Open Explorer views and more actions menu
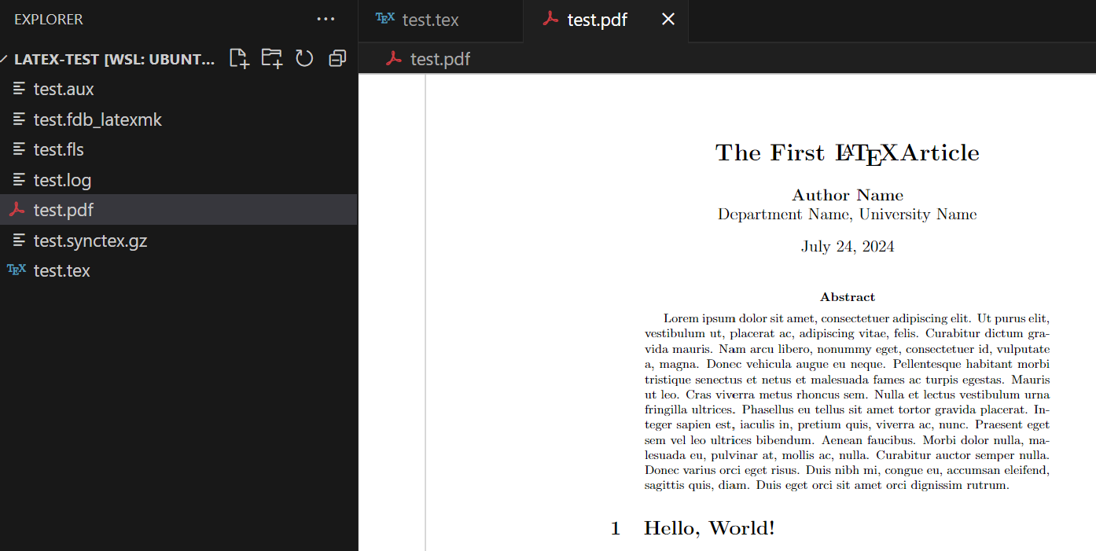The width and height of the screenshot is (1096, 551). pos(325,19)
